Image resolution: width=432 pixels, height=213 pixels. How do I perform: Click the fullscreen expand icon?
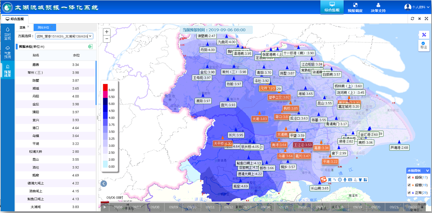click(426, 19)
